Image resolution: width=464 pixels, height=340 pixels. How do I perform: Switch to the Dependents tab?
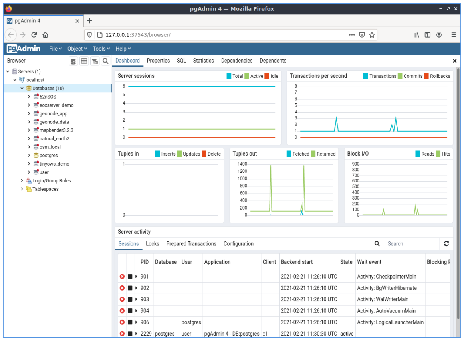[273, 61]
